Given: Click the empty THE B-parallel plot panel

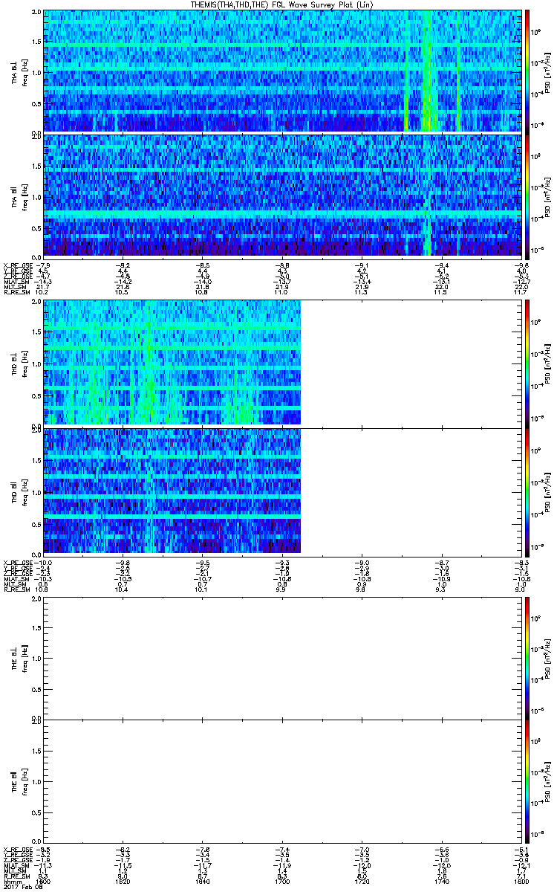Looking at the screenshot, I should tap(281, 782).
